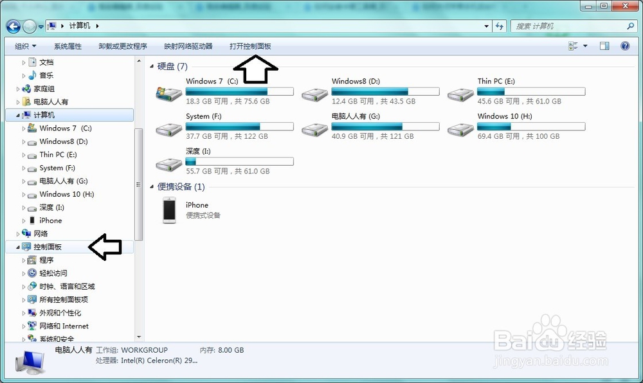Viewport: 643px width, 383px height.
Task: Click 计算机 breadcrumb in the address bar
Action: pyautogui.click(x=80, y=26)
